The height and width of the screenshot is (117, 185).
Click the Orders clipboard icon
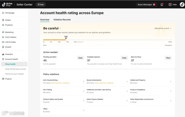3,20
